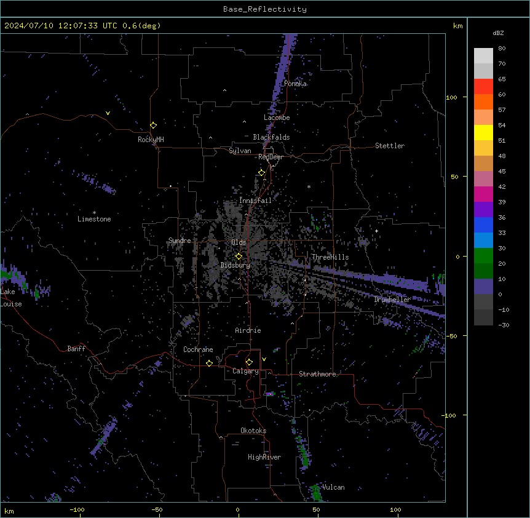This screenshot has width=530, height=518.
Task: Select the Drumheller label
Action: [392, 300]
